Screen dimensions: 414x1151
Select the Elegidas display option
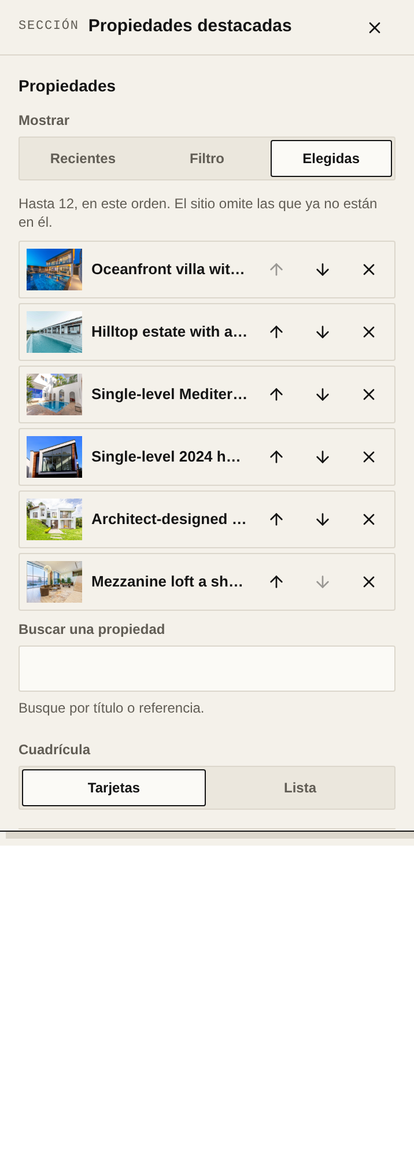[x=331, y=158]
